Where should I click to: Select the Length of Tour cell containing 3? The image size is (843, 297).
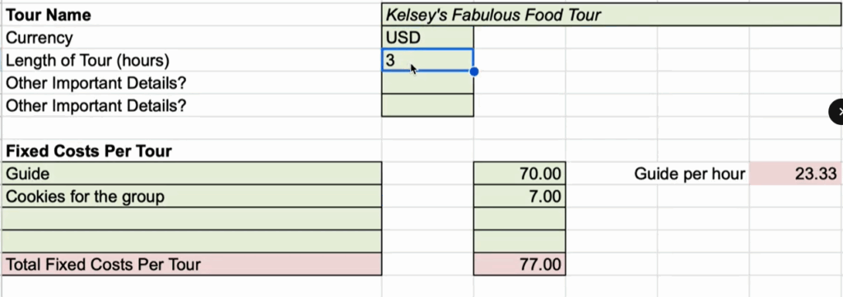427,59
